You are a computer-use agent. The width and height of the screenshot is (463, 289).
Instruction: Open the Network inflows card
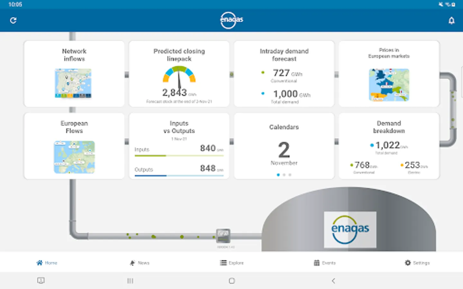tap(74, 74)
